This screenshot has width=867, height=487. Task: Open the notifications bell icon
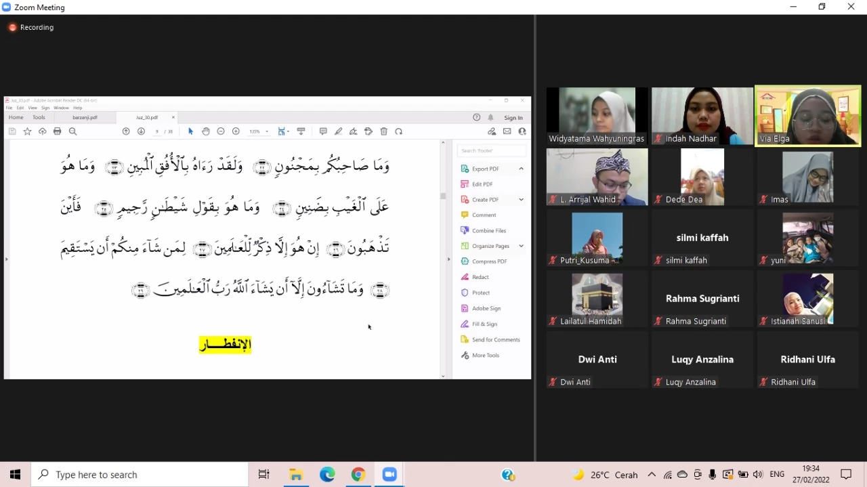coord(491,117)
